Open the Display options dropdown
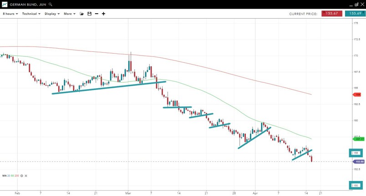The image size is (366, 196). tap(52, 14)
